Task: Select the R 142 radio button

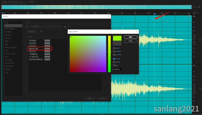Action: [114, 59]
